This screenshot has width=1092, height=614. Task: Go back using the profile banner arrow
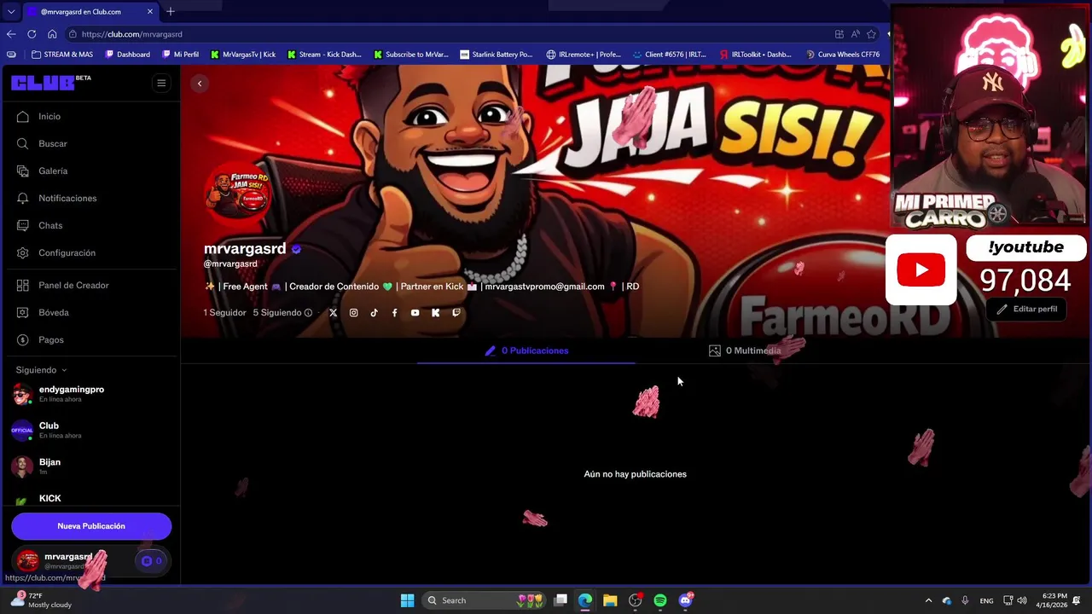(x=200, y=84)
